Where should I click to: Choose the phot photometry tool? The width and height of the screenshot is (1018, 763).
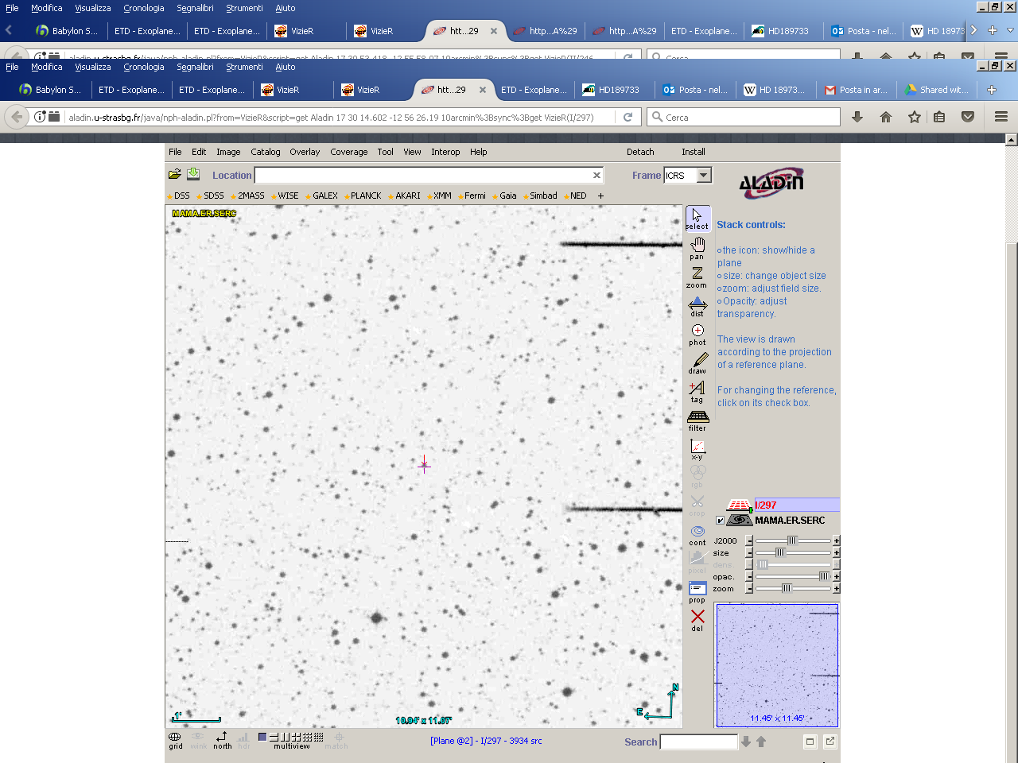coord(697,335)
